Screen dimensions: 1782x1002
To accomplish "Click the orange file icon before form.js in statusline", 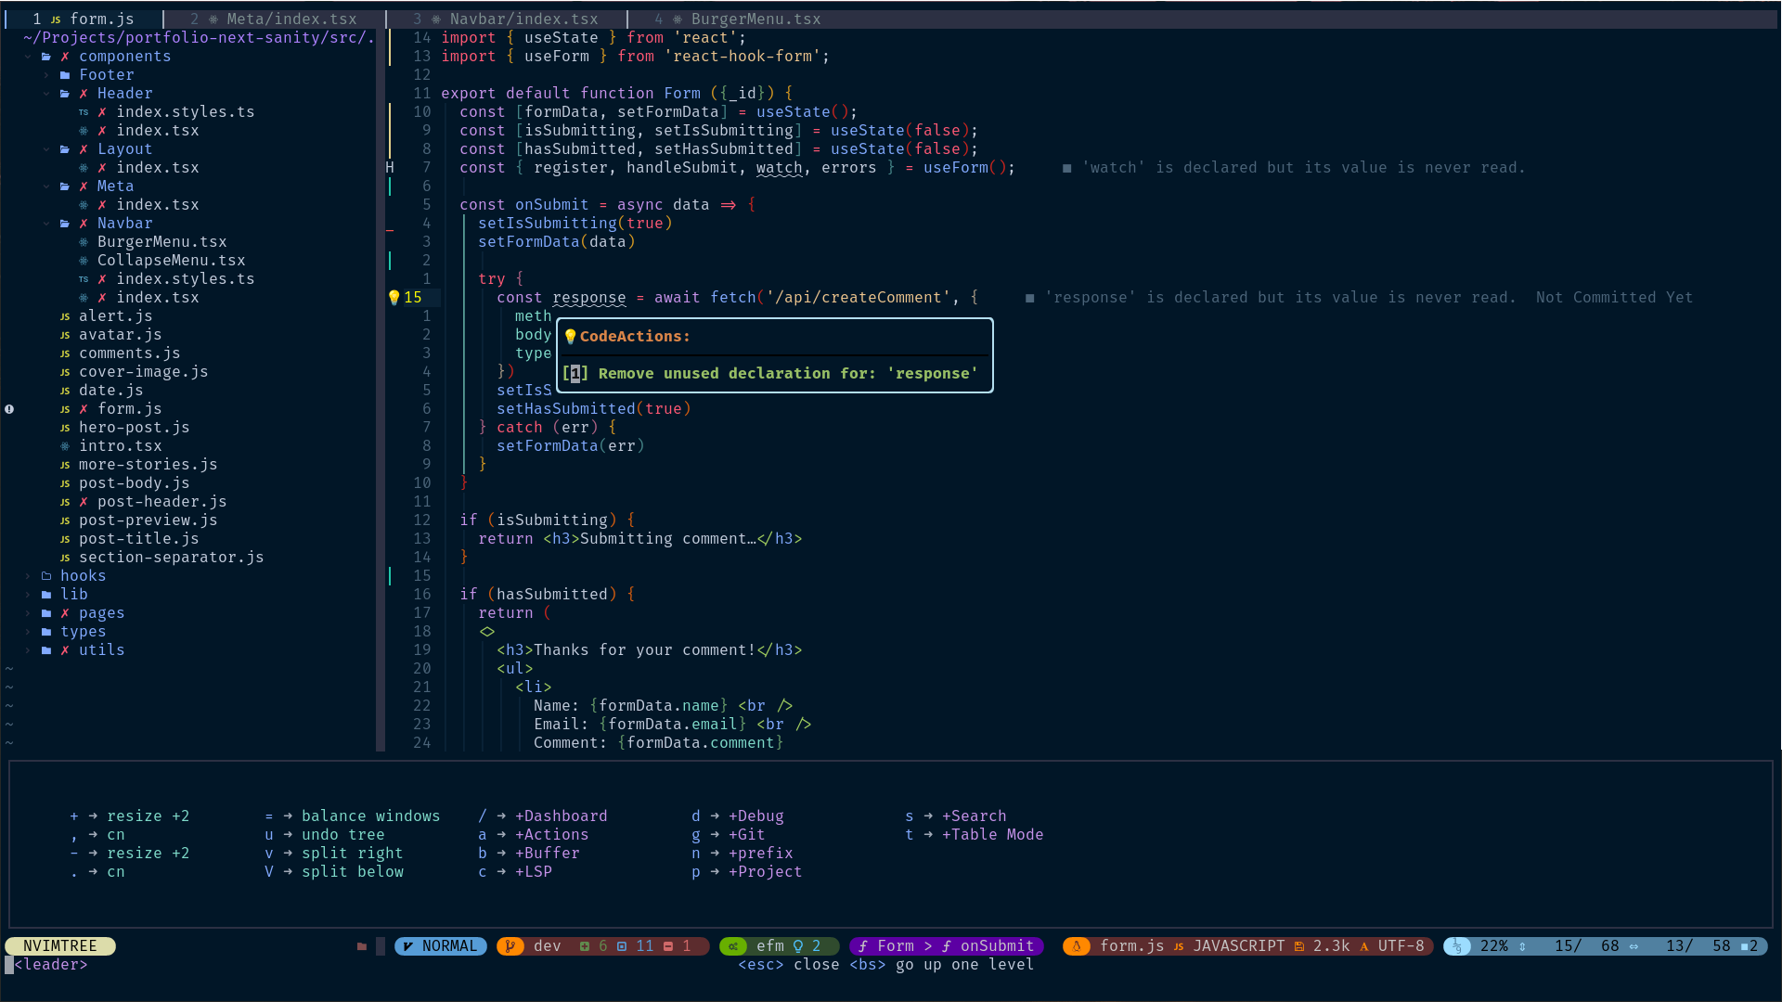I will (x=1077, y=946).
